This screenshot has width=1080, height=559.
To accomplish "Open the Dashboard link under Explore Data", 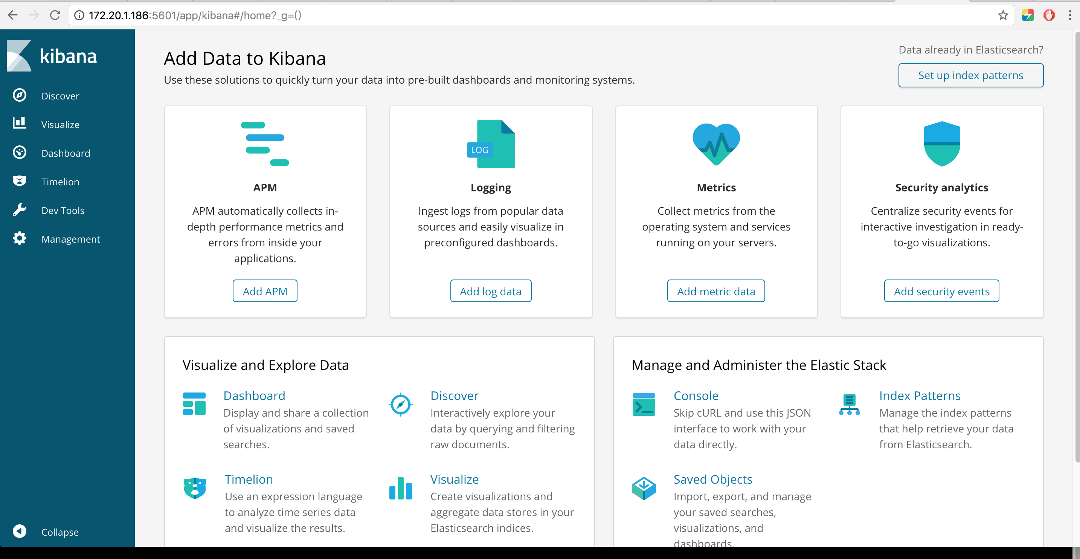I will click(254, 396).
